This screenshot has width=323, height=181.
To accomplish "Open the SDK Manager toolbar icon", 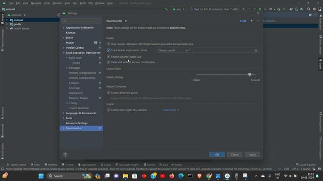I will 302,9.
